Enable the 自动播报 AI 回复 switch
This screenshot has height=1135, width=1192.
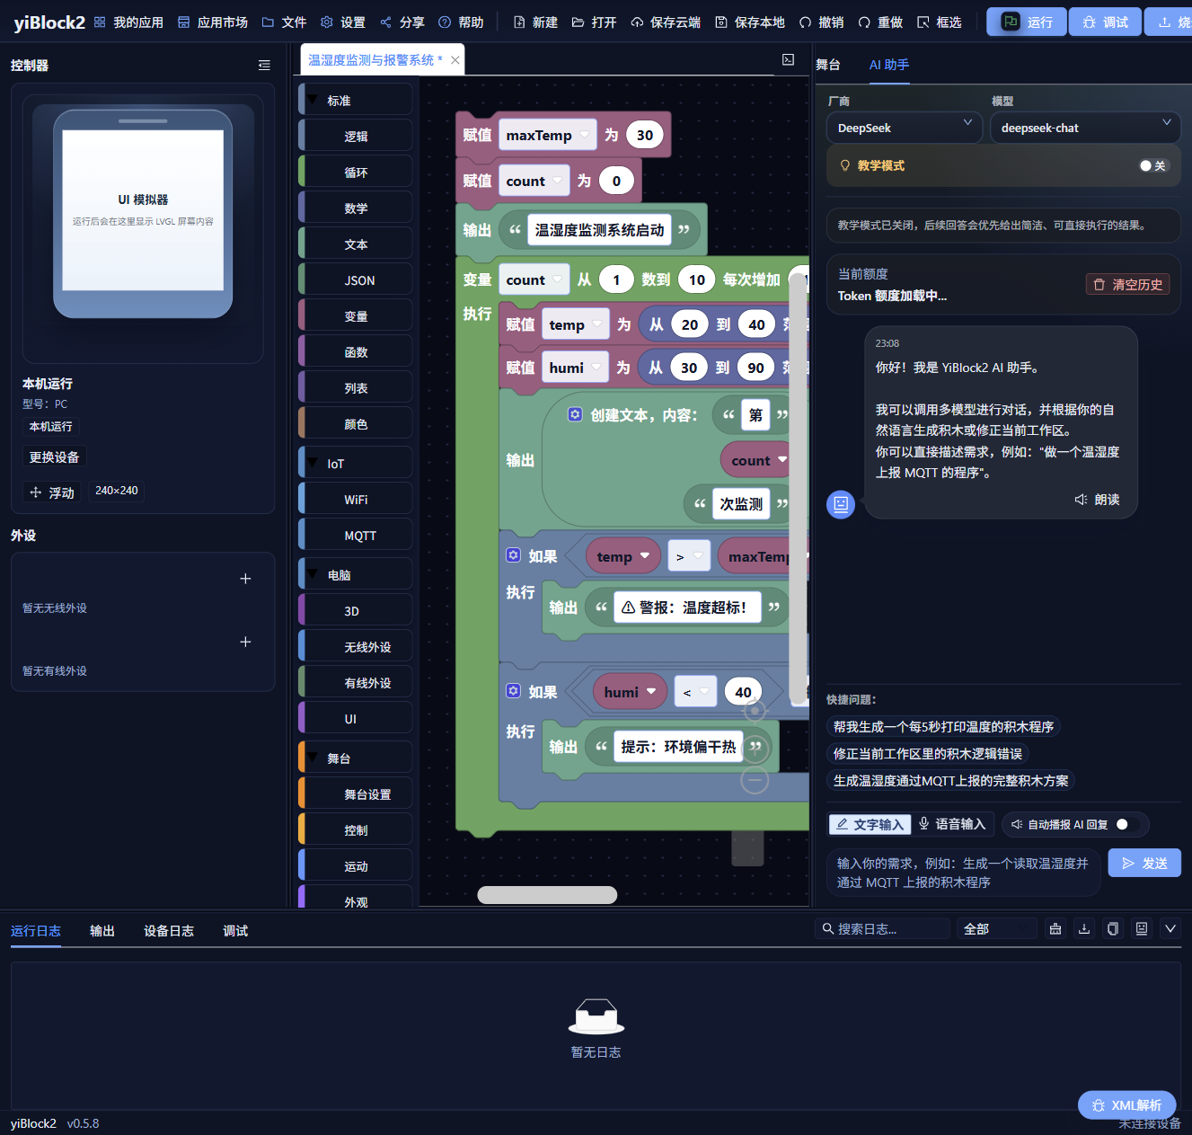point(1128,824)
